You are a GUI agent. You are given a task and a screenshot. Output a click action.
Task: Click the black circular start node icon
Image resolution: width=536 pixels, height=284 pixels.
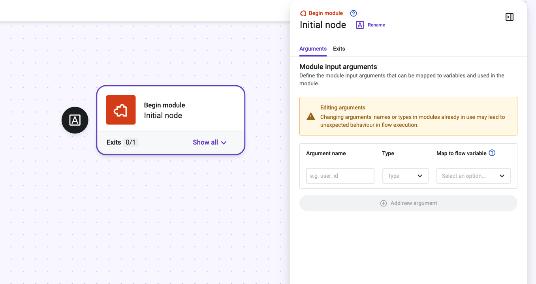click(x=75, y=120)
